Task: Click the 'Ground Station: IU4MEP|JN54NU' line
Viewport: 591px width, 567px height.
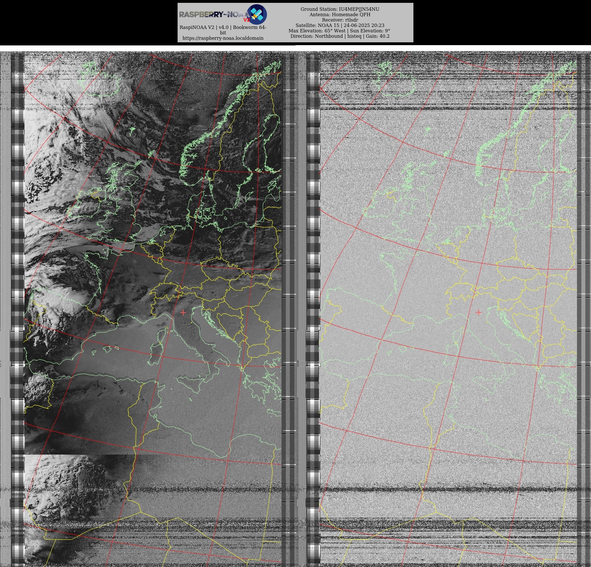Action: click(x=340, y=9)
